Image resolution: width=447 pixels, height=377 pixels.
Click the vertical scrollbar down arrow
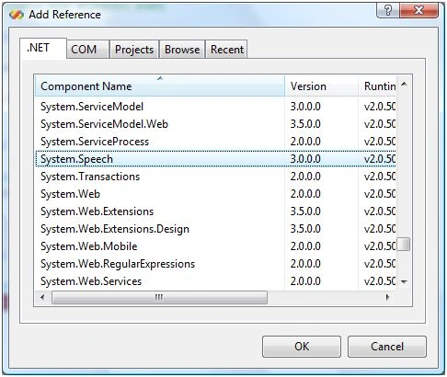tap(404, 281)
